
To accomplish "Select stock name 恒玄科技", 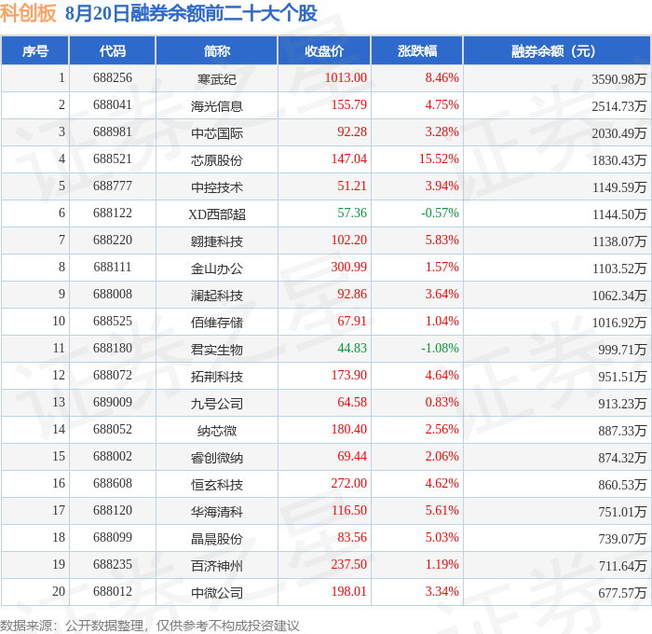I will click(217, 485).
